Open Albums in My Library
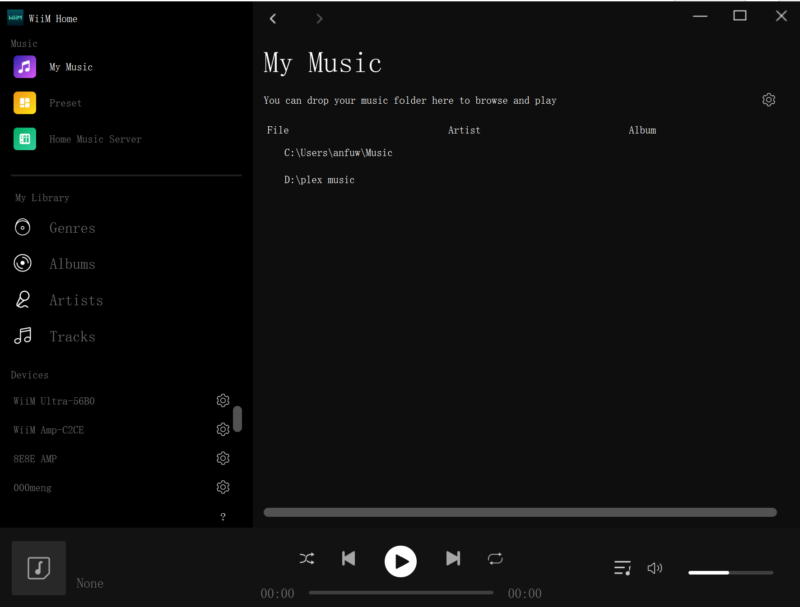This screenshot has width=800, height=607. point(72,264)
